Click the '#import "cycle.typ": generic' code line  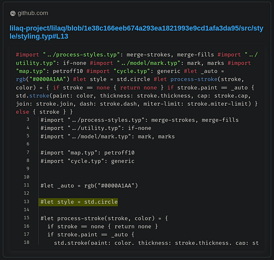click(x=88, y=161)
